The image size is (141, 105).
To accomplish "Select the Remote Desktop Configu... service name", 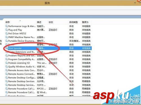I will [22, 78].
